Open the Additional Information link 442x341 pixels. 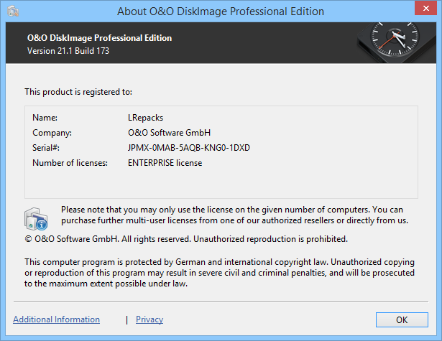coord(56,319)
